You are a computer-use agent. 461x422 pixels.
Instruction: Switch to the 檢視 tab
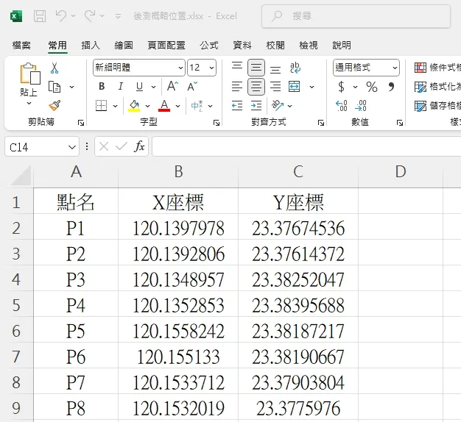click(309, 45)
